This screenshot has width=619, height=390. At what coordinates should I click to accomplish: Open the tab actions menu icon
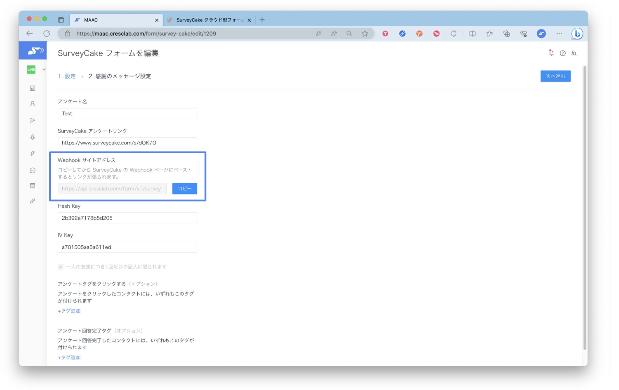point(61,20)
